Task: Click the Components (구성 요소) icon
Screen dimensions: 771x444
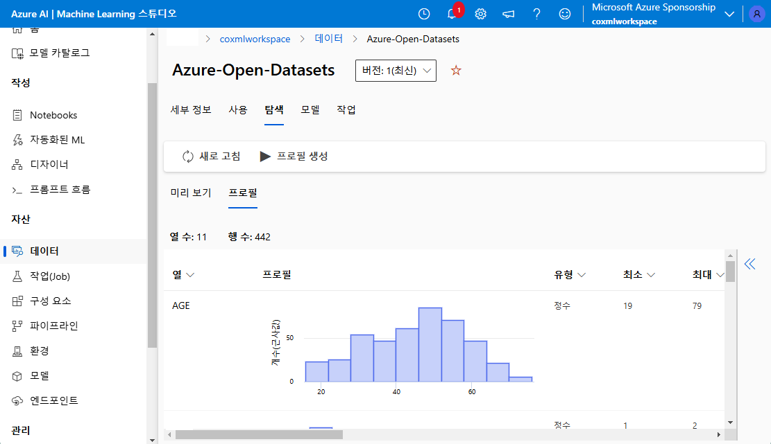Action: [x=17, y=301]
